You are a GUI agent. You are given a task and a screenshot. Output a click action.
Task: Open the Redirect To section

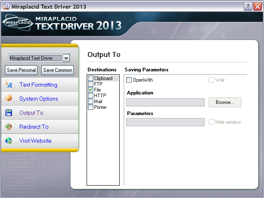(34, 127)
